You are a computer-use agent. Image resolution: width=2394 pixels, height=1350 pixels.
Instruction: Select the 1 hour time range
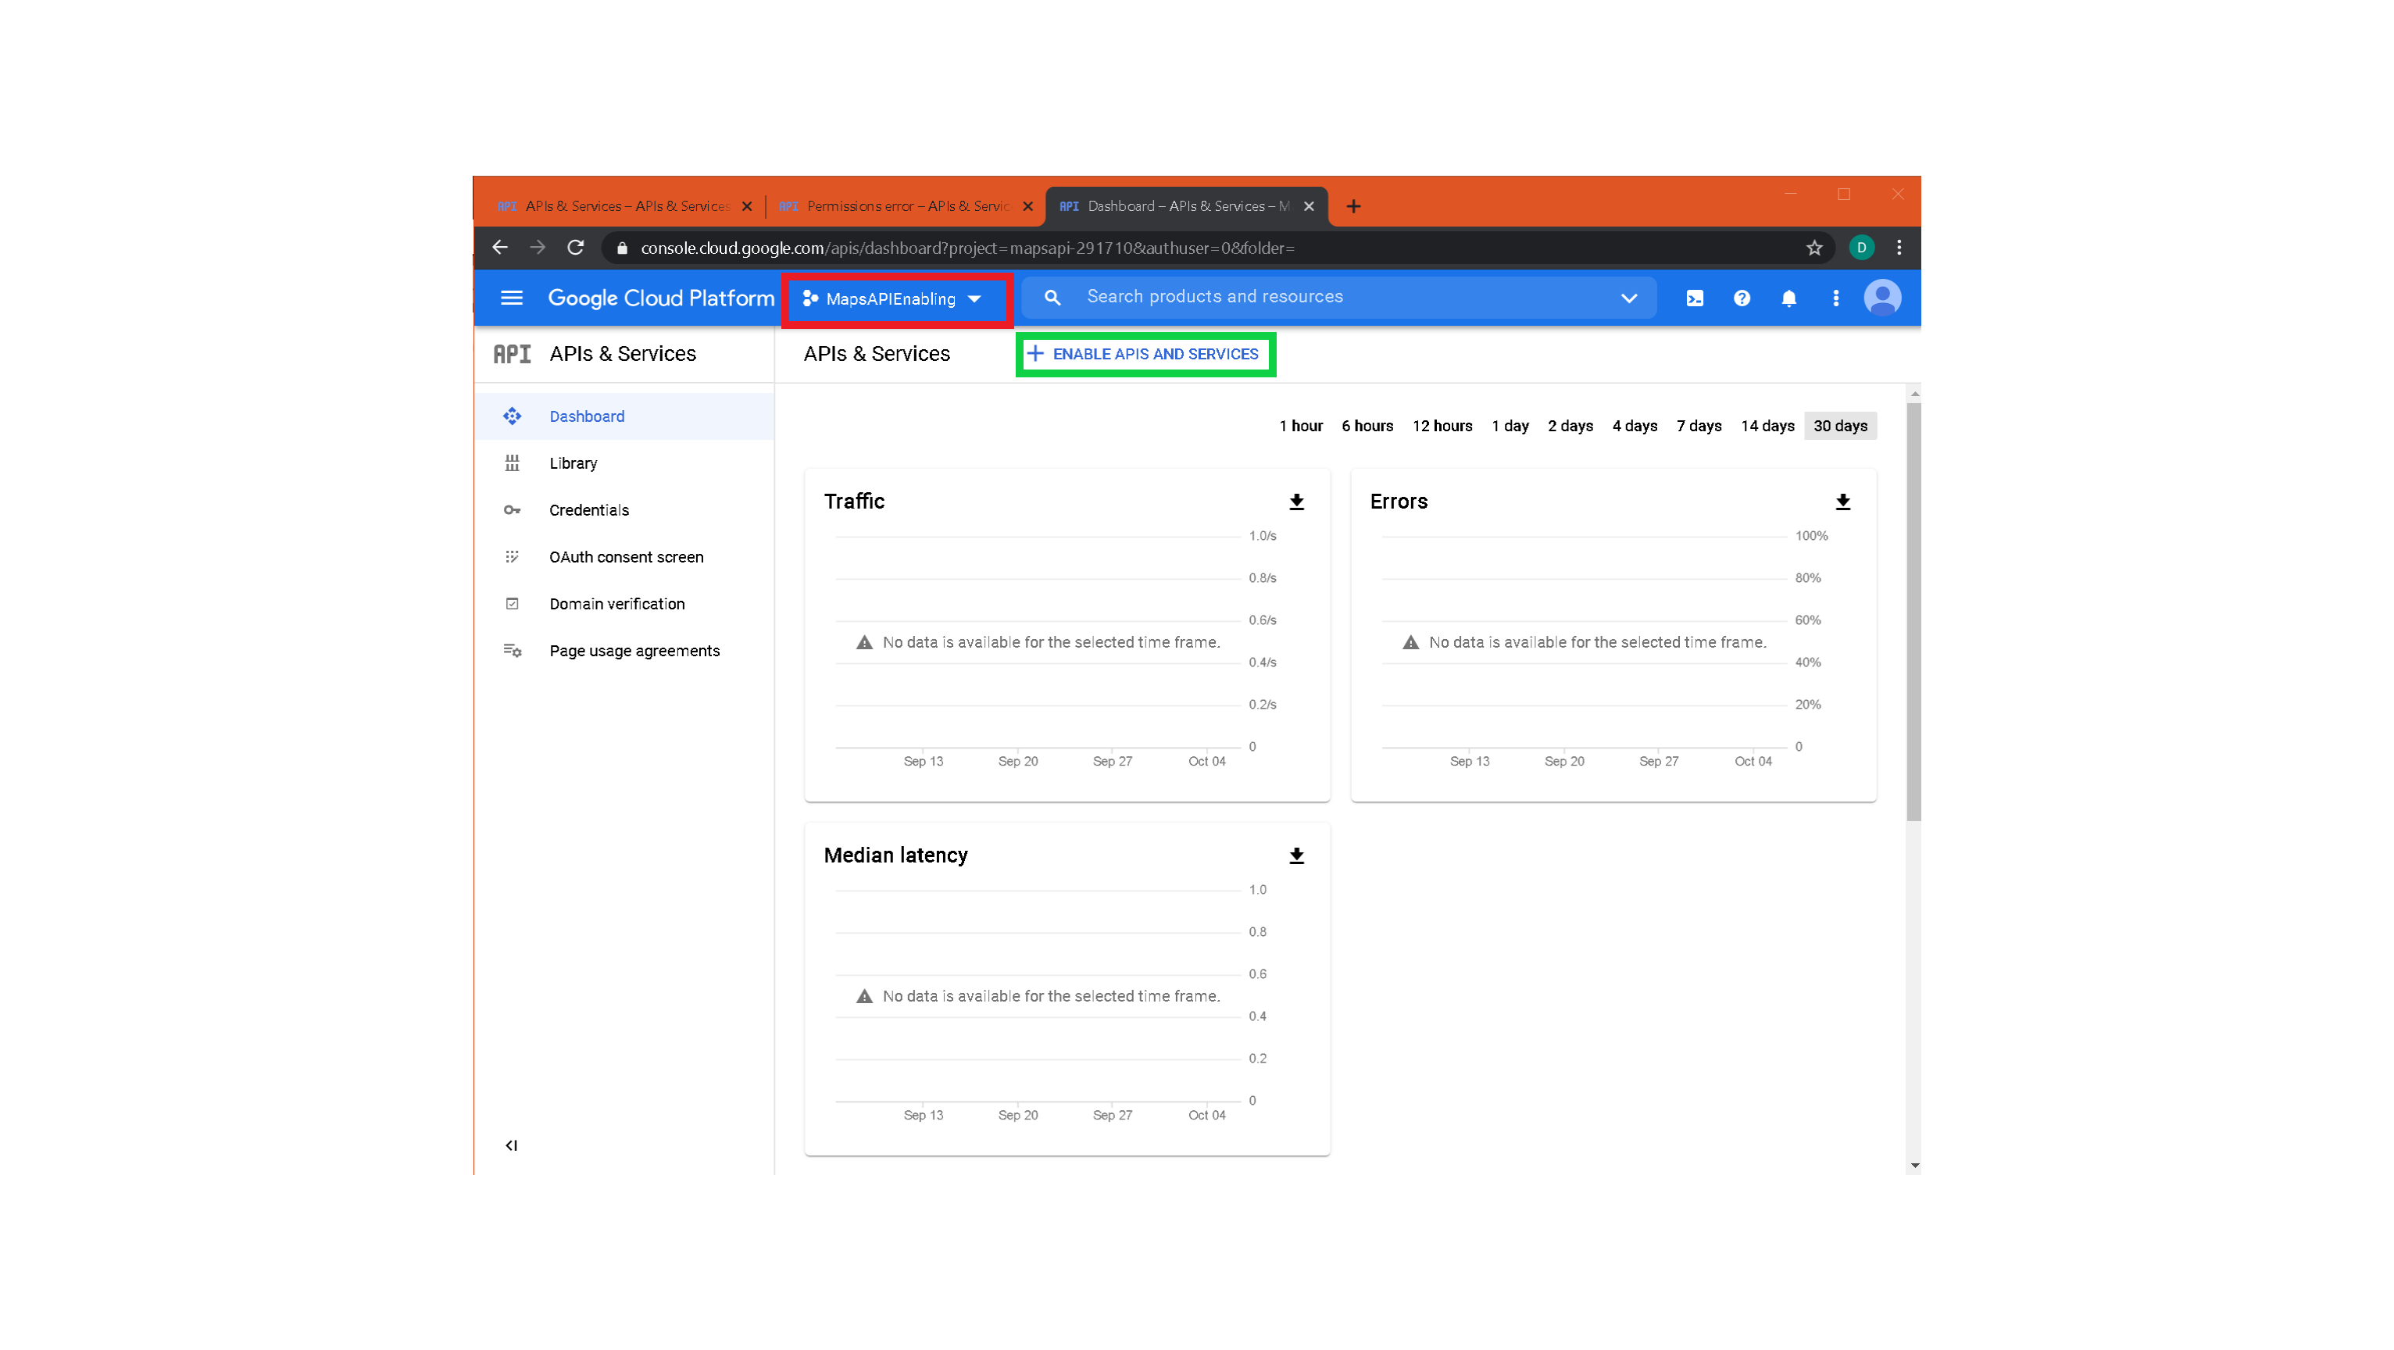pos(1300,427)
